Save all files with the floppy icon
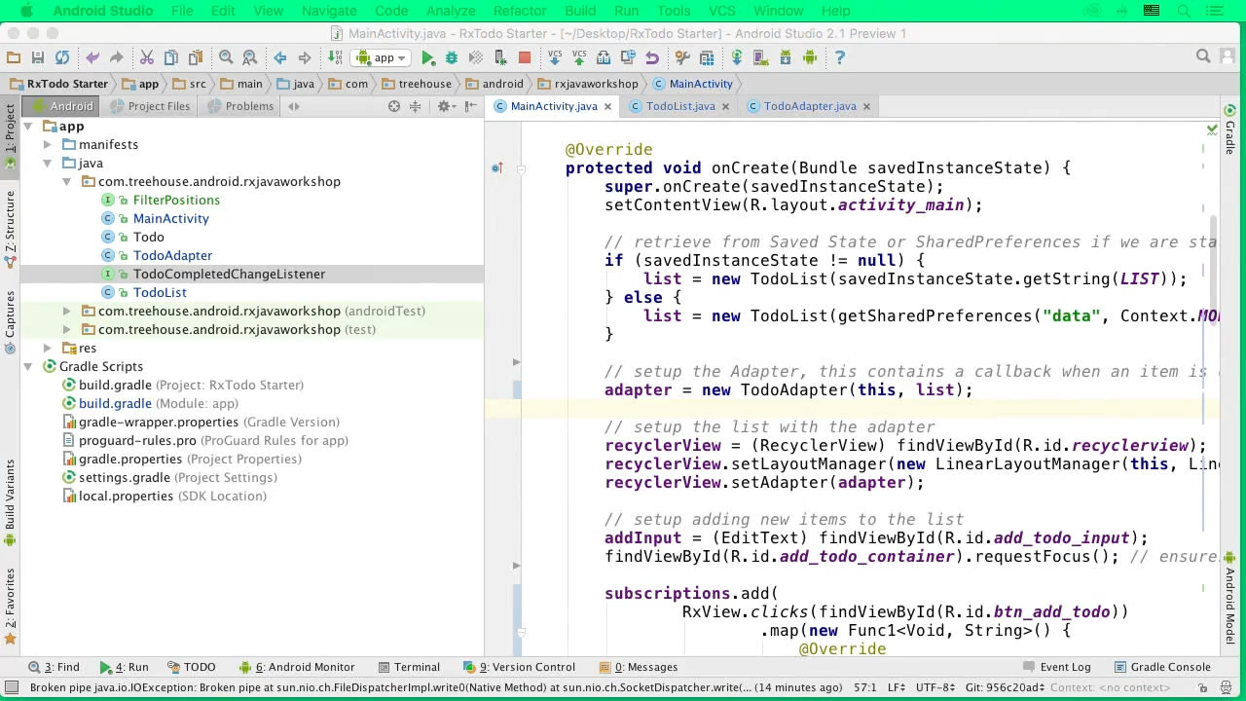This screenshot has height=701, width=1246. coord(38,57)
